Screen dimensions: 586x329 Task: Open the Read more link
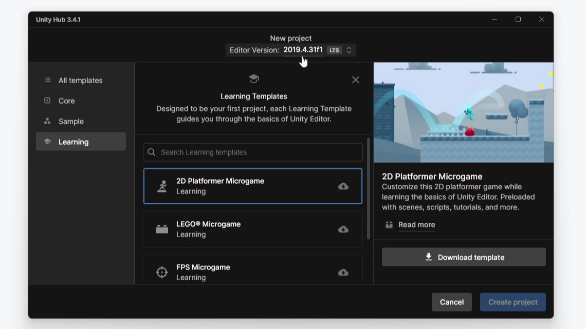coord(417,225)
